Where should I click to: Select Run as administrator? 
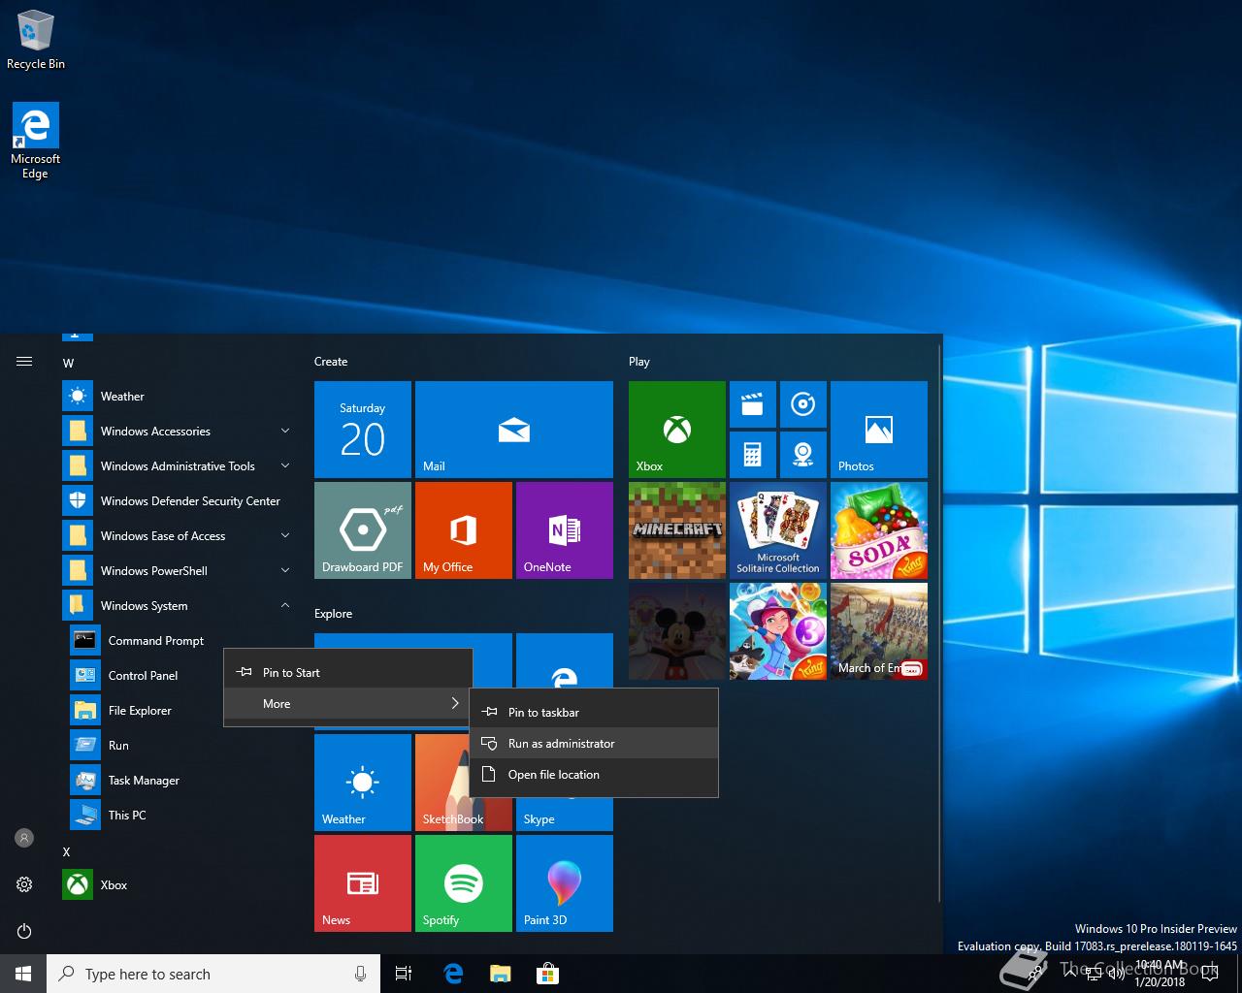[x=594, y=743]
